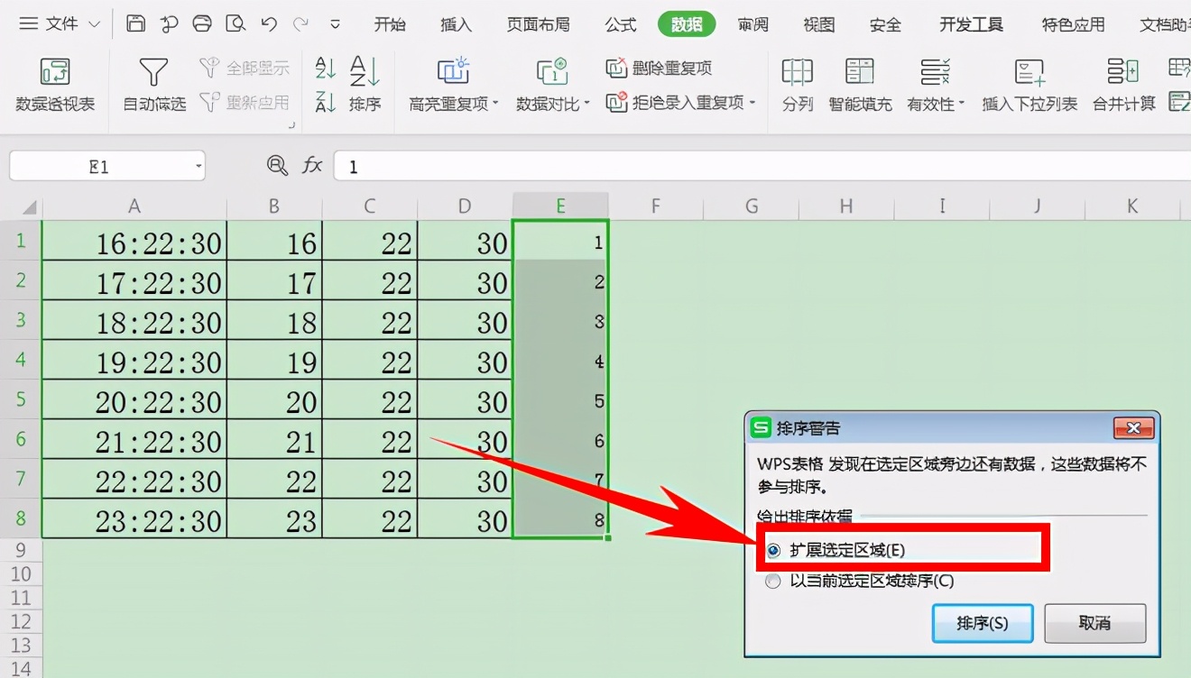The height and width of the screenshot is (678, 1191).
Task: Click the 排序(S) button in dialog
Action: [x=983, y=623]
